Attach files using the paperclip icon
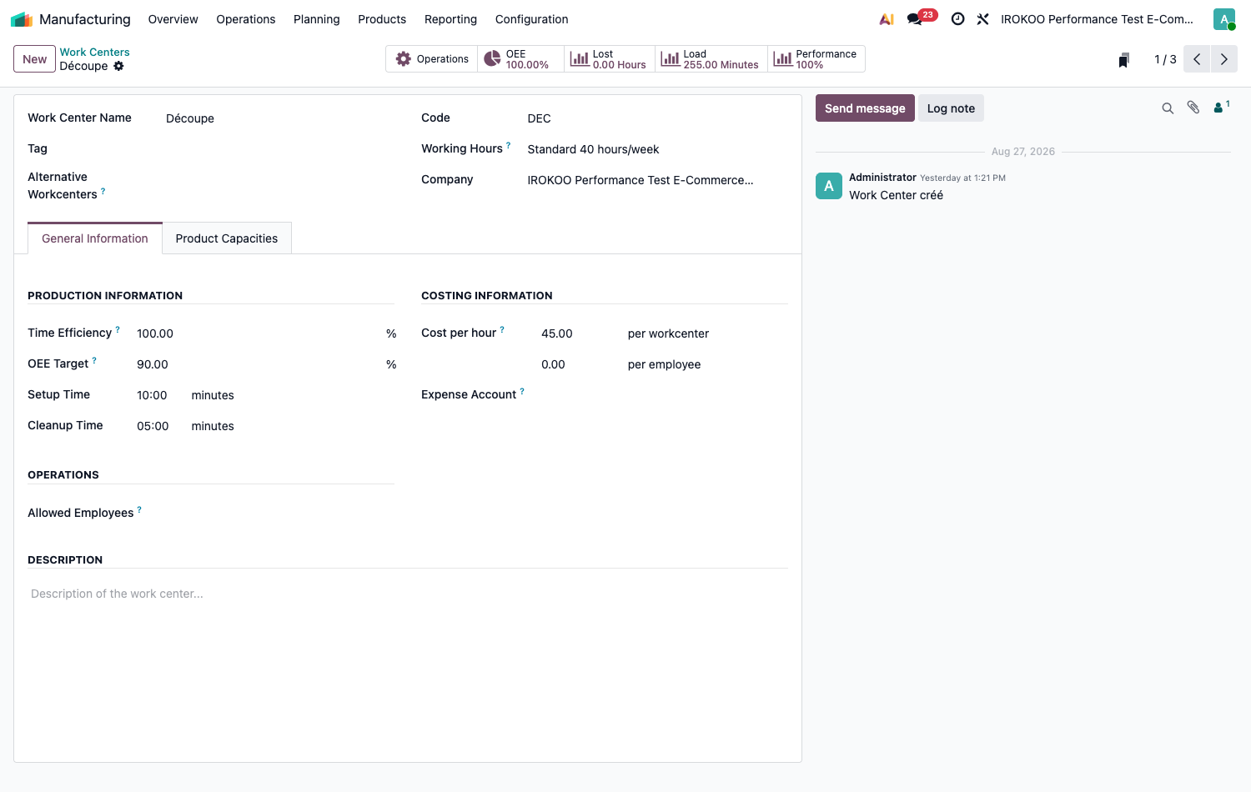Image resolution: width=1251 pixels, height=792 pixels. (1193, 108)
